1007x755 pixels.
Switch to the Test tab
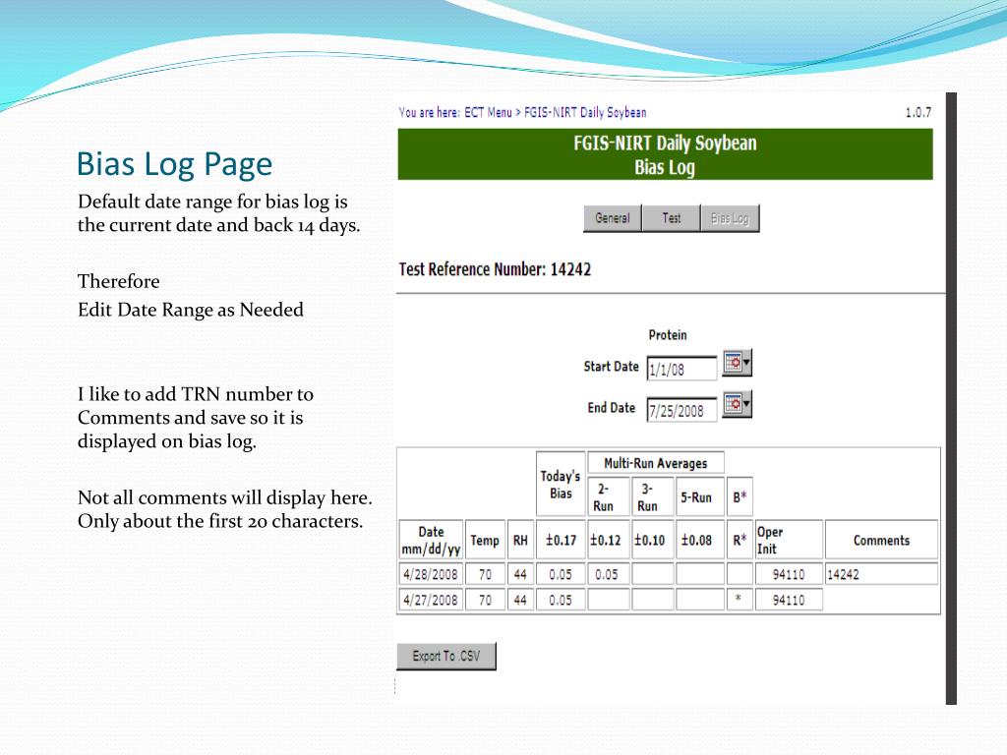point(671,218)
